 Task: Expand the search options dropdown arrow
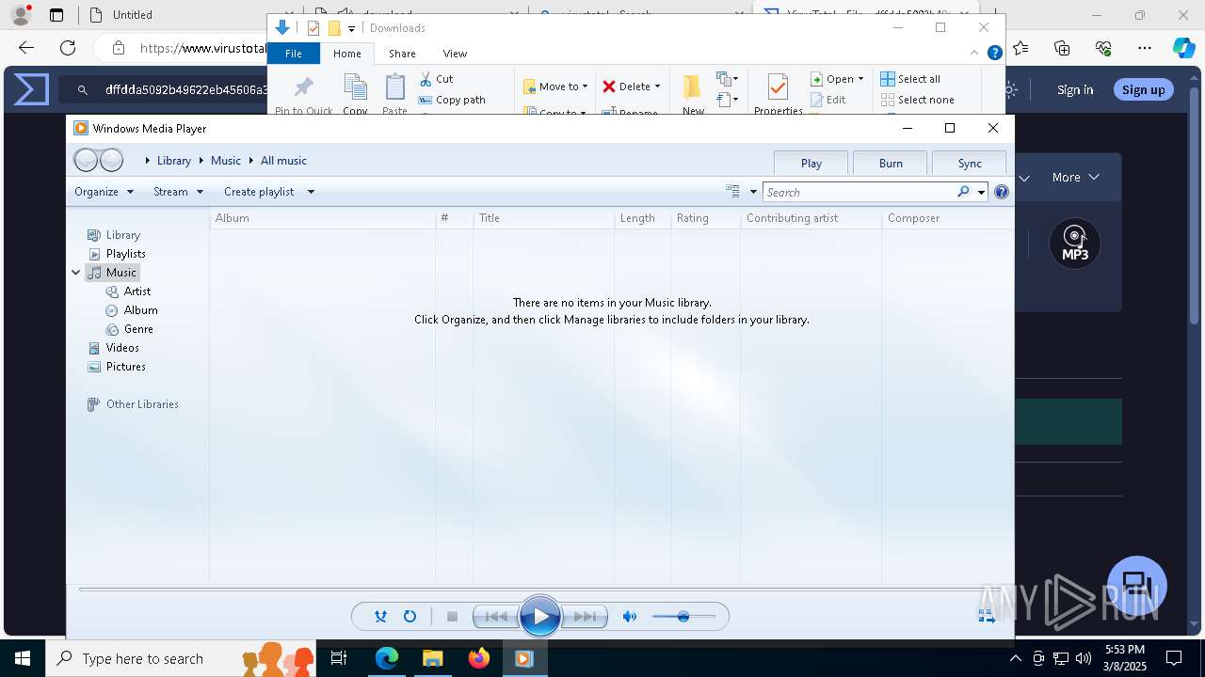[x=981, y=192]
